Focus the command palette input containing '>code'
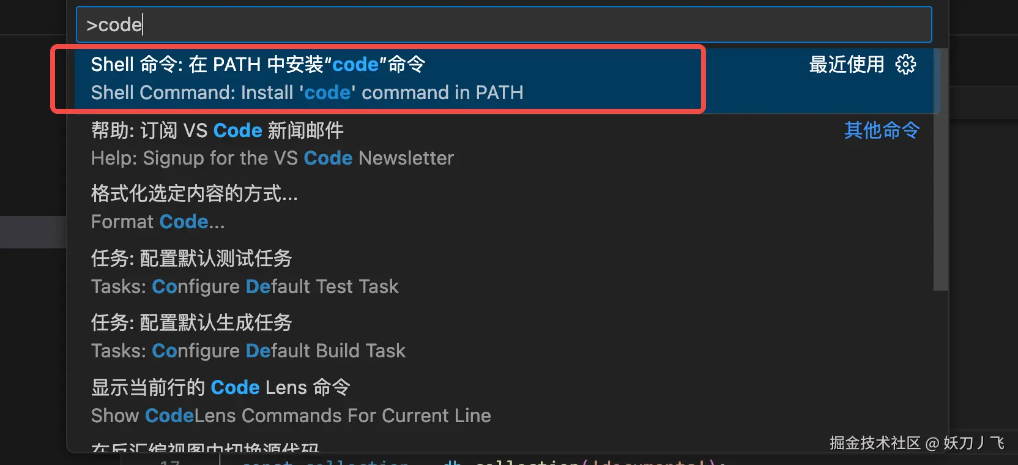 point(503,24)
